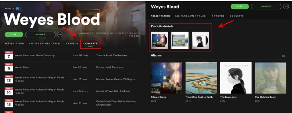Image resolution: width=292 pixels, height=113 pixels.
Task: Click the large Weyes Blood artist title
Action: pyautogui.click(x=52, y=19)
